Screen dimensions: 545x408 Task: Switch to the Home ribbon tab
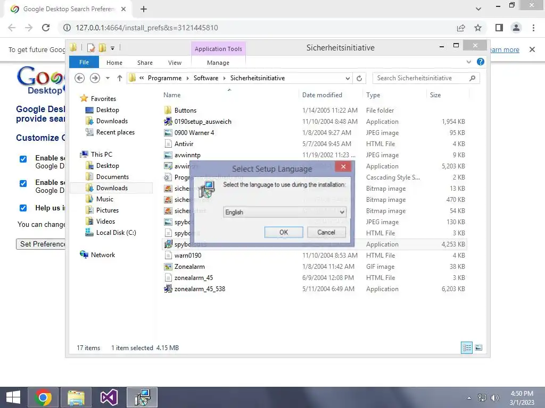click(114, 63)
